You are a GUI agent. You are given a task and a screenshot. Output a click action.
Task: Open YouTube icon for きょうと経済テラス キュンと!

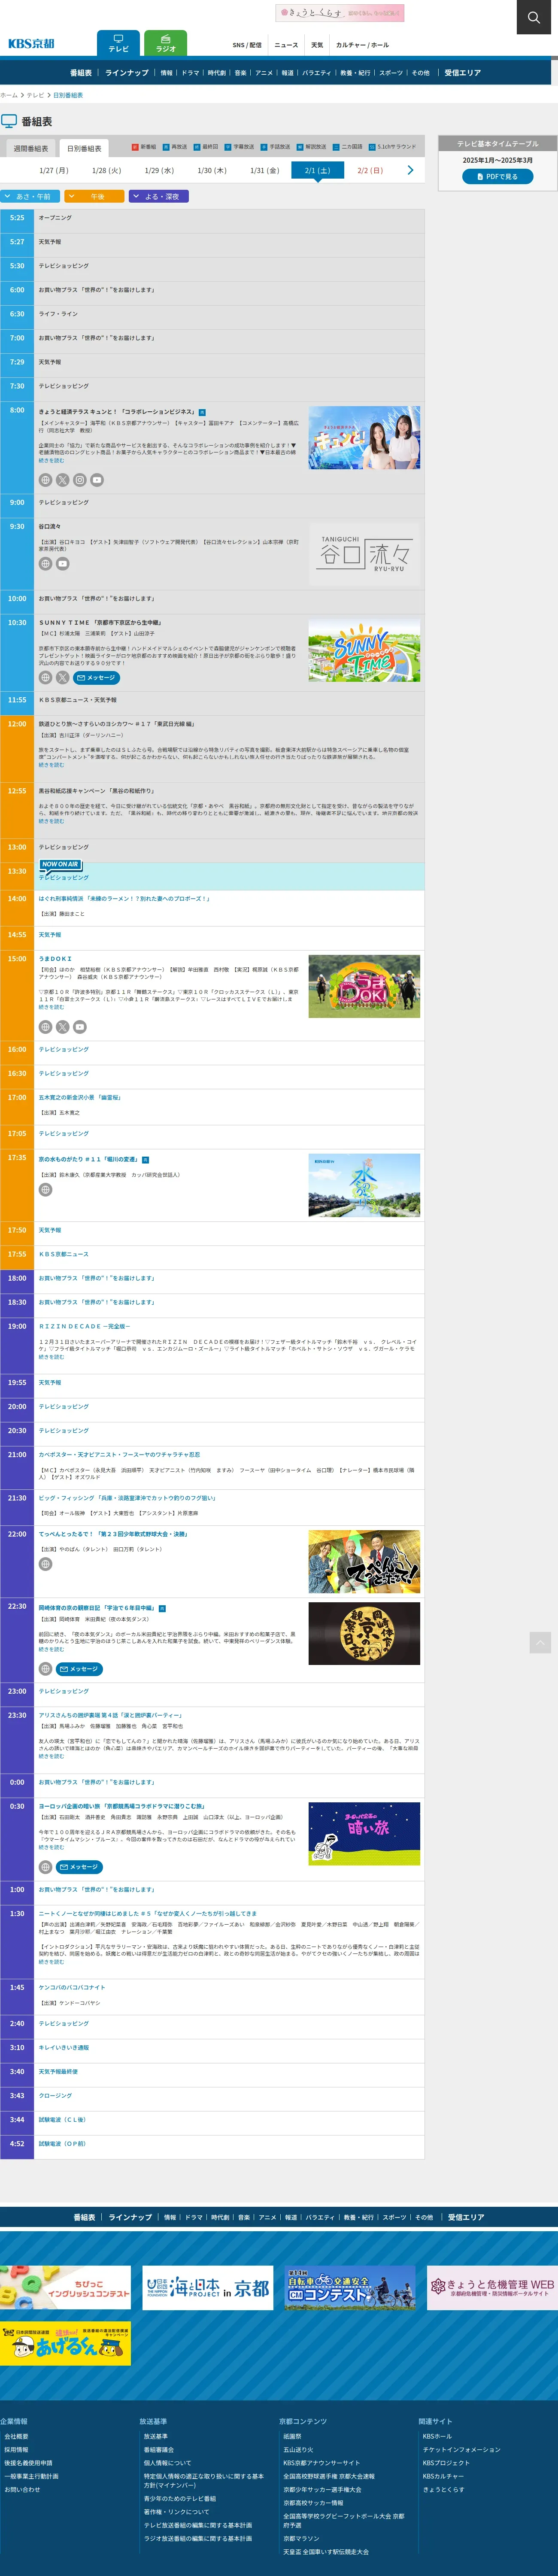coord(97,480)
